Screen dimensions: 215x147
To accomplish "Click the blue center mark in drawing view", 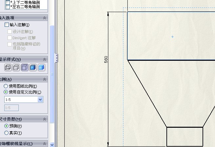I will [173, 37].
